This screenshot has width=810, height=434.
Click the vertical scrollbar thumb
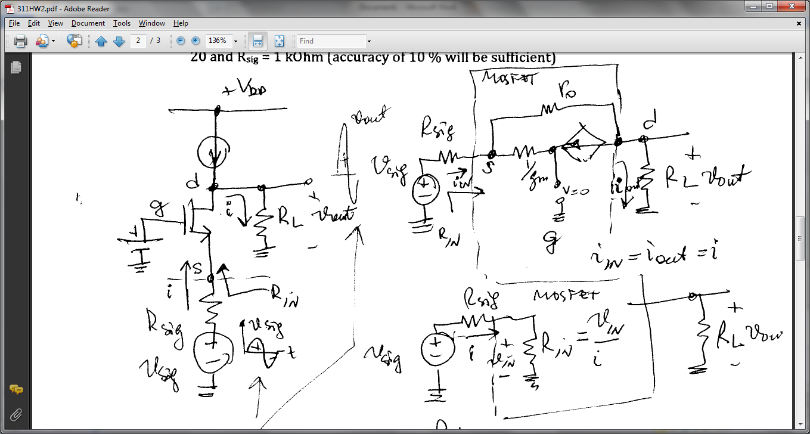click(800, 237)
